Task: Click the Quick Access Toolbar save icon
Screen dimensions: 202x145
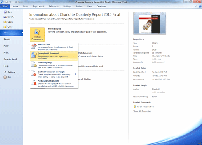Action: [6, 2]
